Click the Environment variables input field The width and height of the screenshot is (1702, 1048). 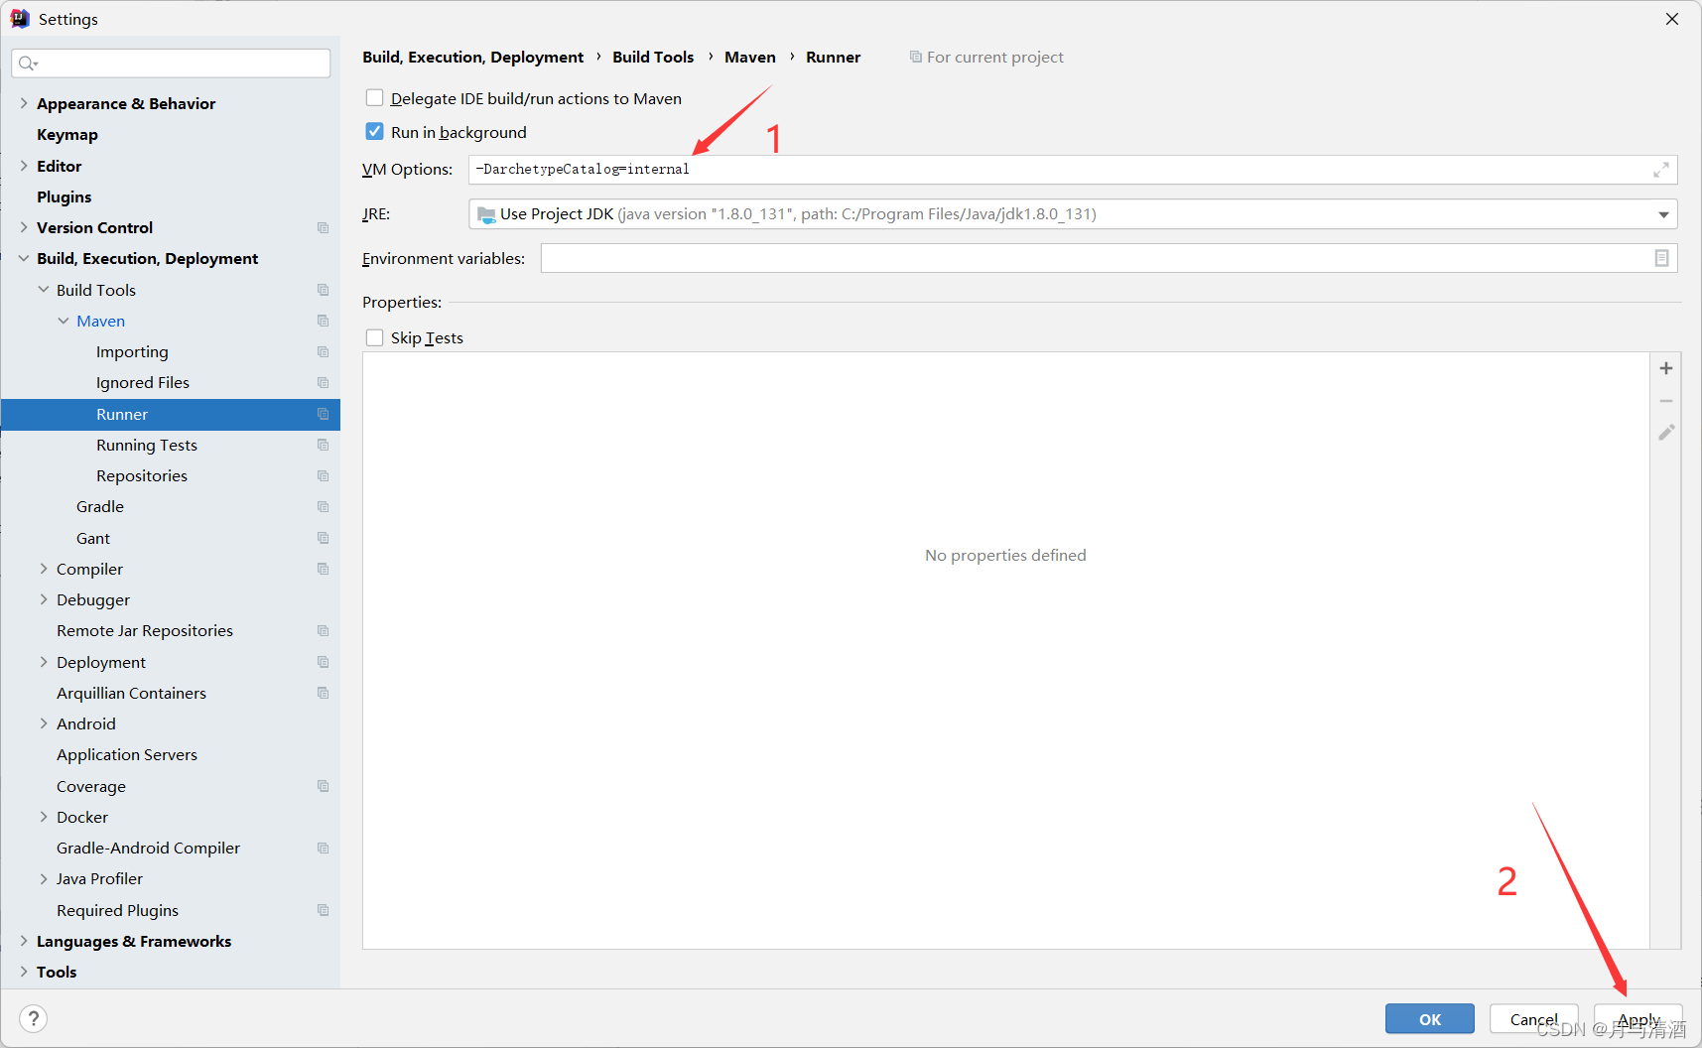[x=1109, y=258]
